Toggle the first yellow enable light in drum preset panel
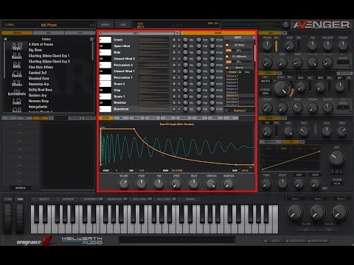Viewport: 354px width, 265px height. (227, 45)
